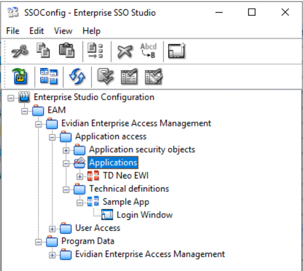Select the Sample App tree item
Viewport: 303px width, 271px height.
click(126, 202)
